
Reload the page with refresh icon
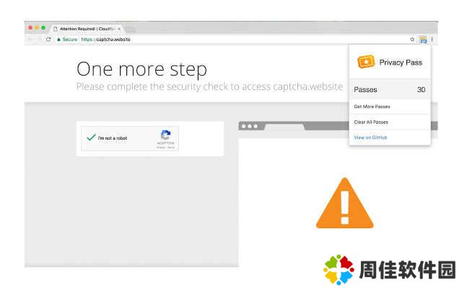48,39
